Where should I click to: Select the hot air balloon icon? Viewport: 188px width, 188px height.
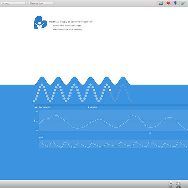[x=175, y=3]
